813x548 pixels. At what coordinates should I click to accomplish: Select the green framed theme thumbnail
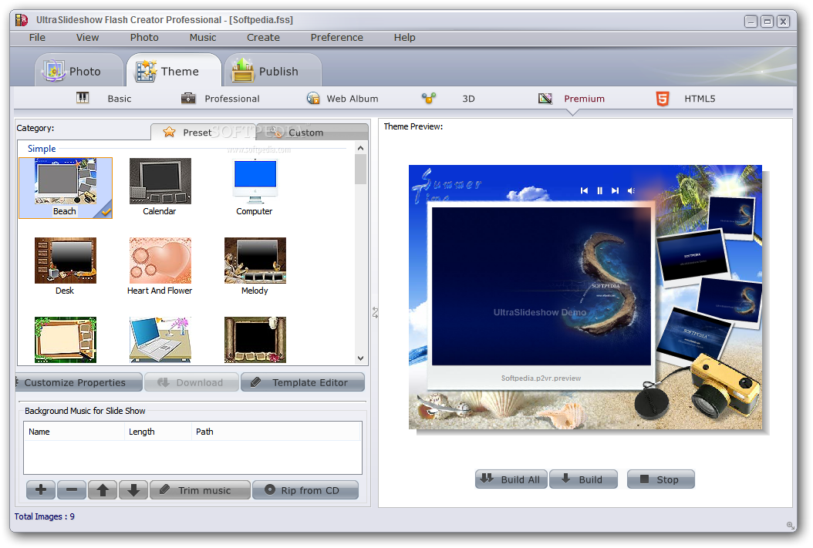coord(66,339)
